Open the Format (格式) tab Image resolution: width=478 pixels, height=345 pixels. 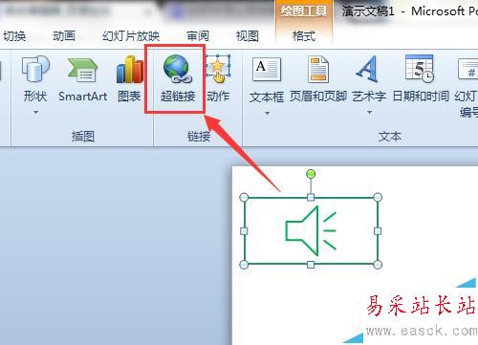point(304,36)
